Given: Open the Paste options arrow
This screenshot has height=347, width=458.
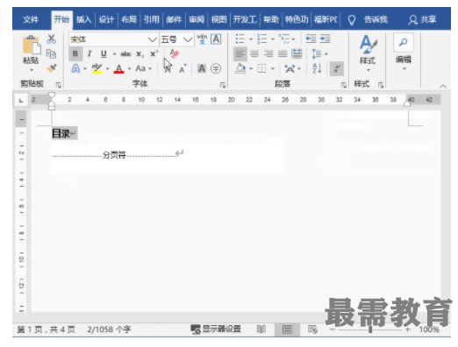Looking at the screenshot, I should click(x=32, y=70).
